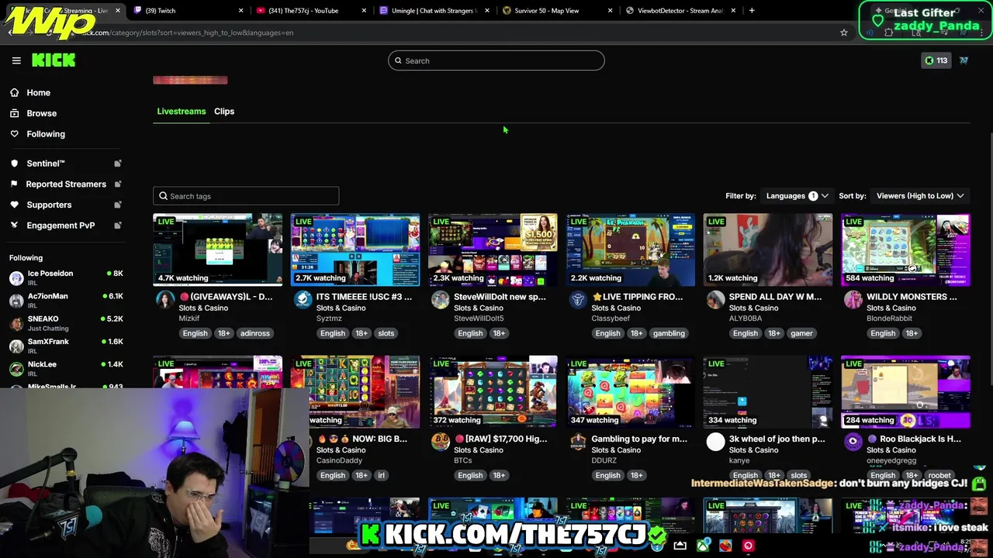Open kanye stream with 334 watching

(768, 391)
